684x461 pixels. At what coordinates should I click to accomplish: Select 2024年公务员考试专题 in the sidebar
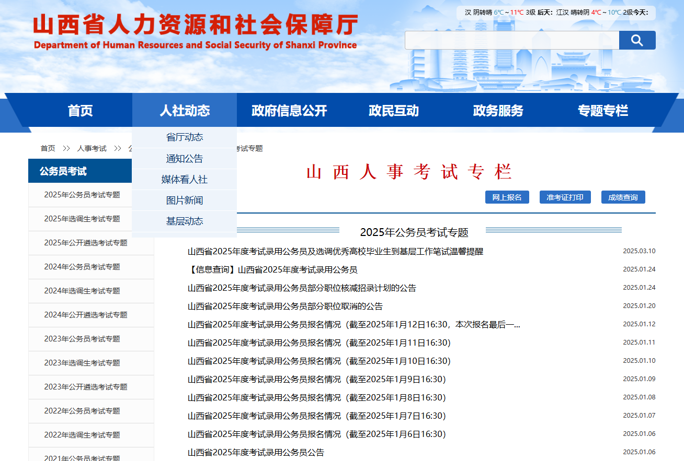[82, 267]
